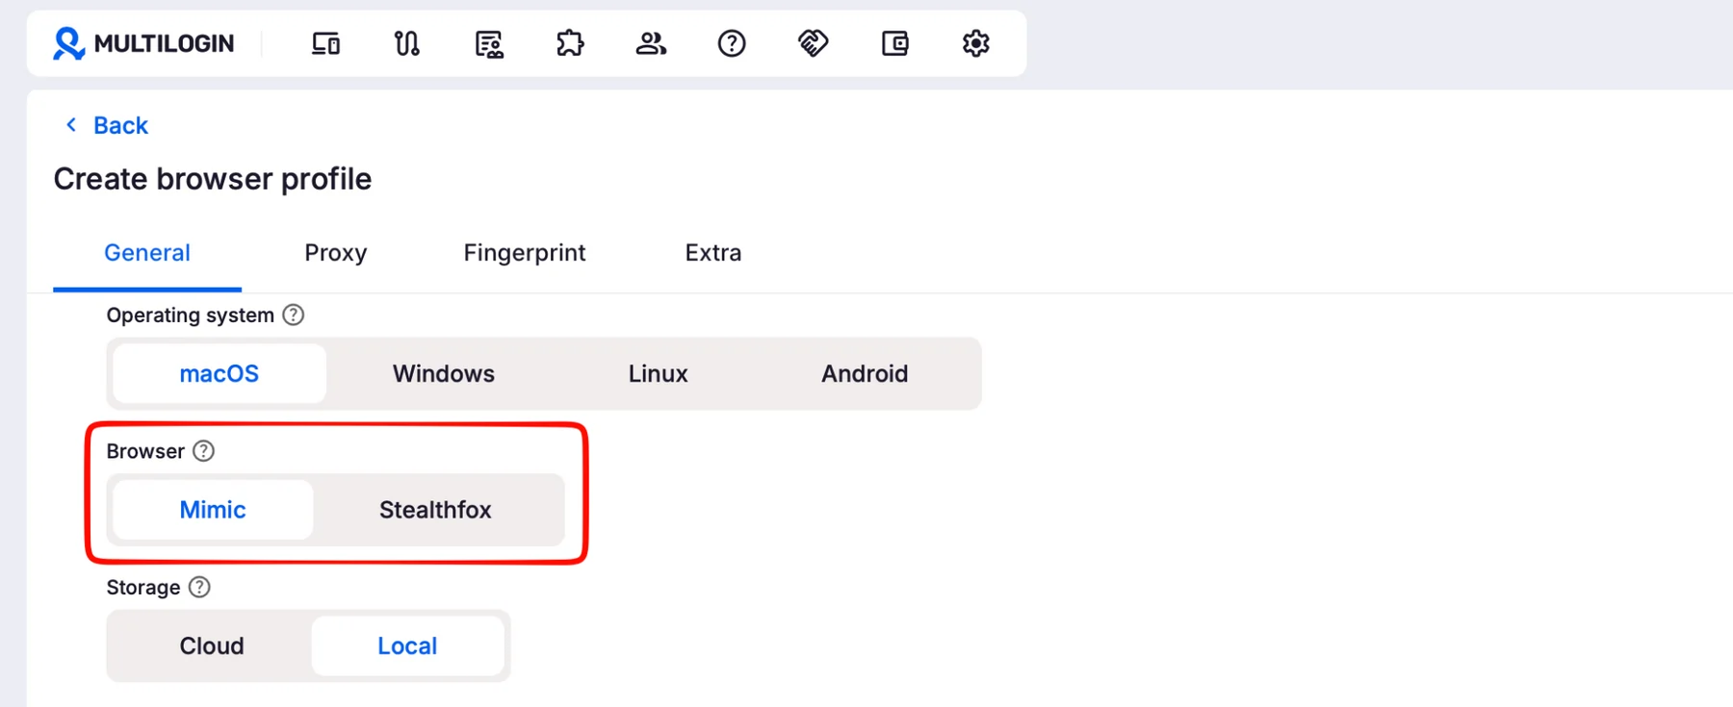Open the browser profiles devices icon
Screen dimensions: 1733x707
(x=325, y=43)
